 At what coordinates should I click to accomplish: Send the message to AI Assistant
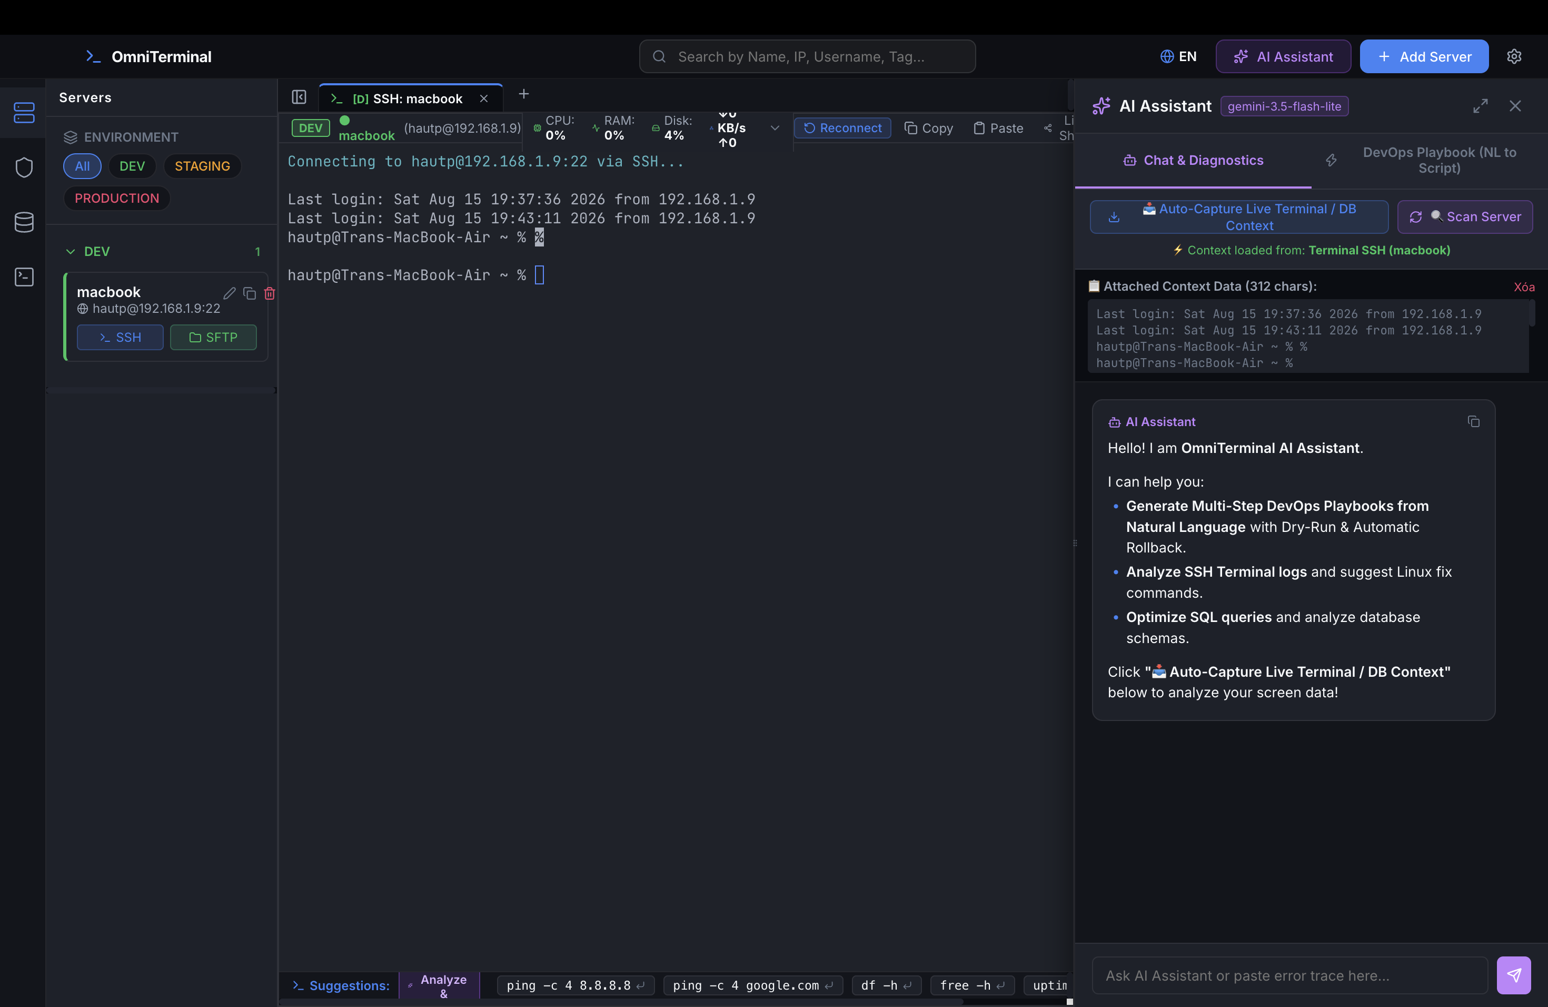click(1514, 975)
